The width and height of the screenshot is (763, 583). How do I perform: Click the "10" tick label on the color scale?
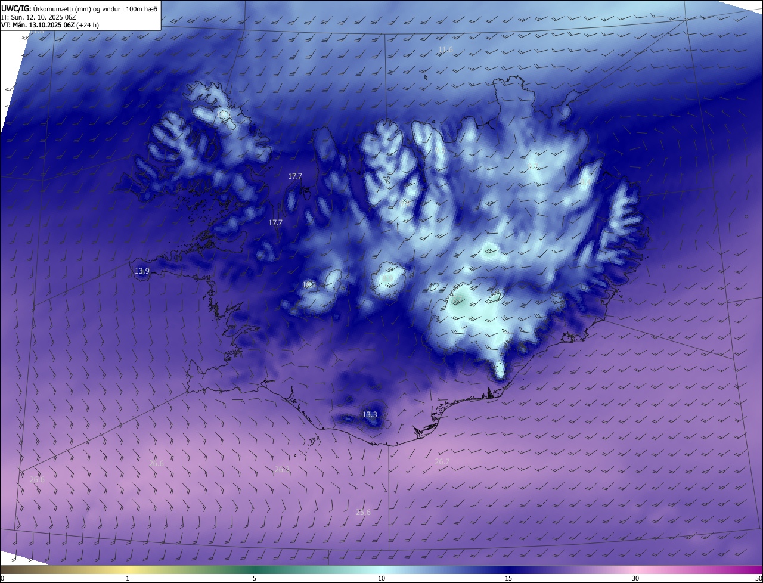click(381, 578)
